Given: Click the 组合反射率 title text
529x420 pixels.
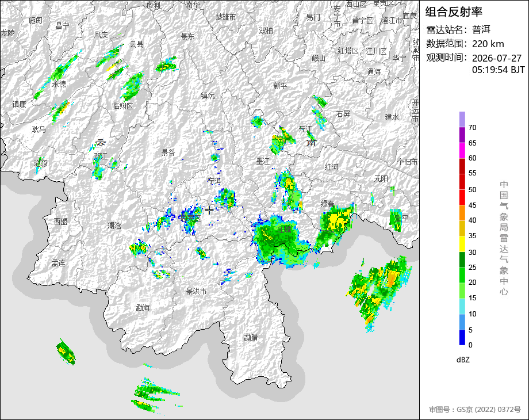Looking at the screenshot, I should (454, 12).
